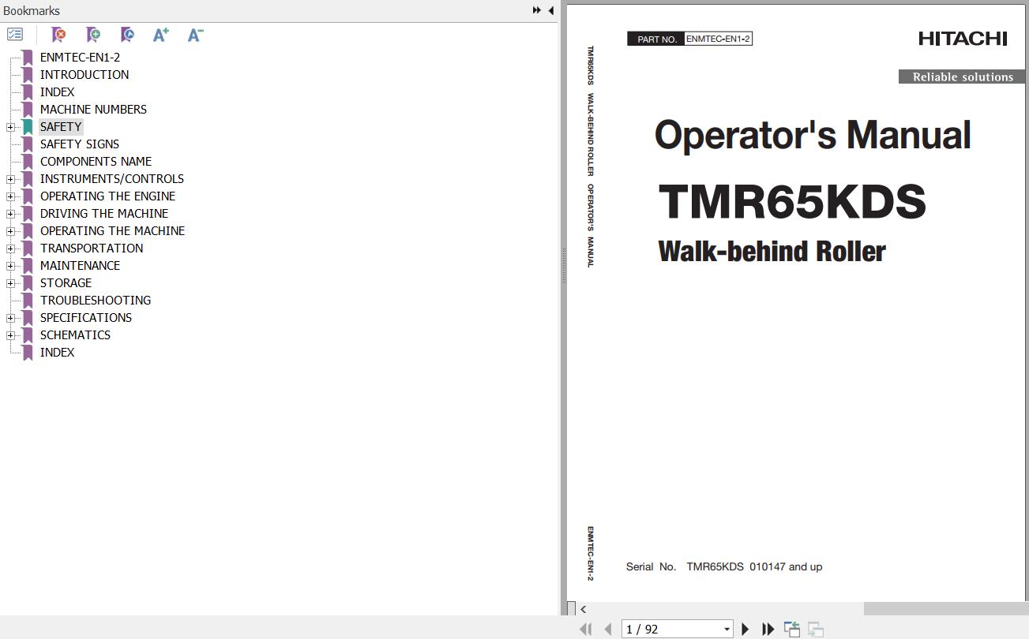Open the COMPONENTS NAME bookmark
1029x639 pixels.
click(x=96, y=162)
